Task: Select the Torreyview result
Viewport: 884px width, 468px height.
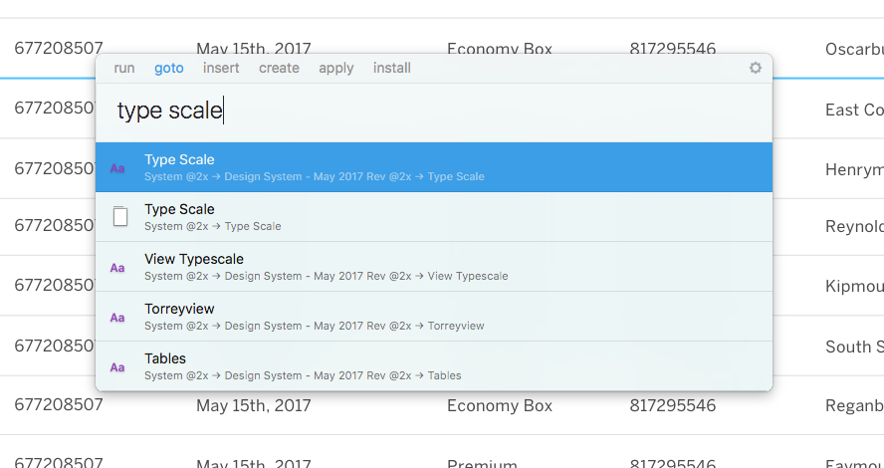Action: point(434,317)
